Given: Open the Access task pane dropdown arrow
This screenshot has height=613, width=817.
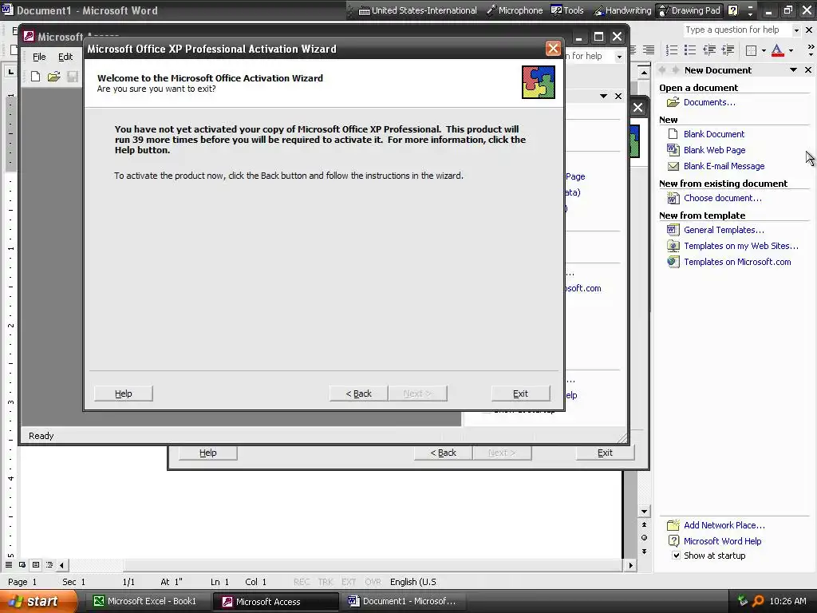Looking at the screenshot, I should 603,96.
